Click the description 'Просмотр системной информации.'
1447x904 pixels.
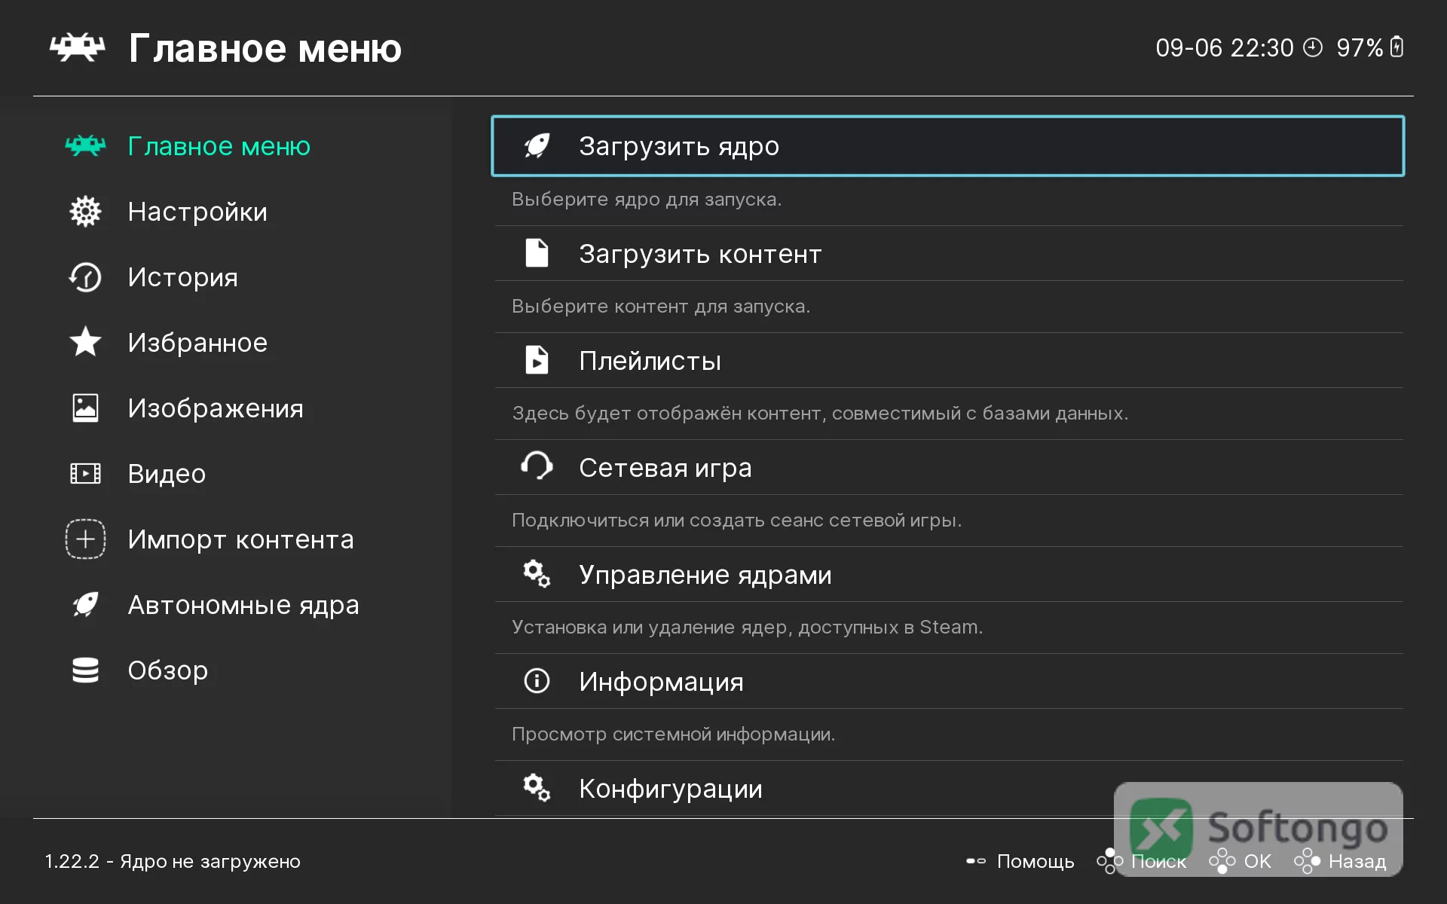(x=673, y=734)
